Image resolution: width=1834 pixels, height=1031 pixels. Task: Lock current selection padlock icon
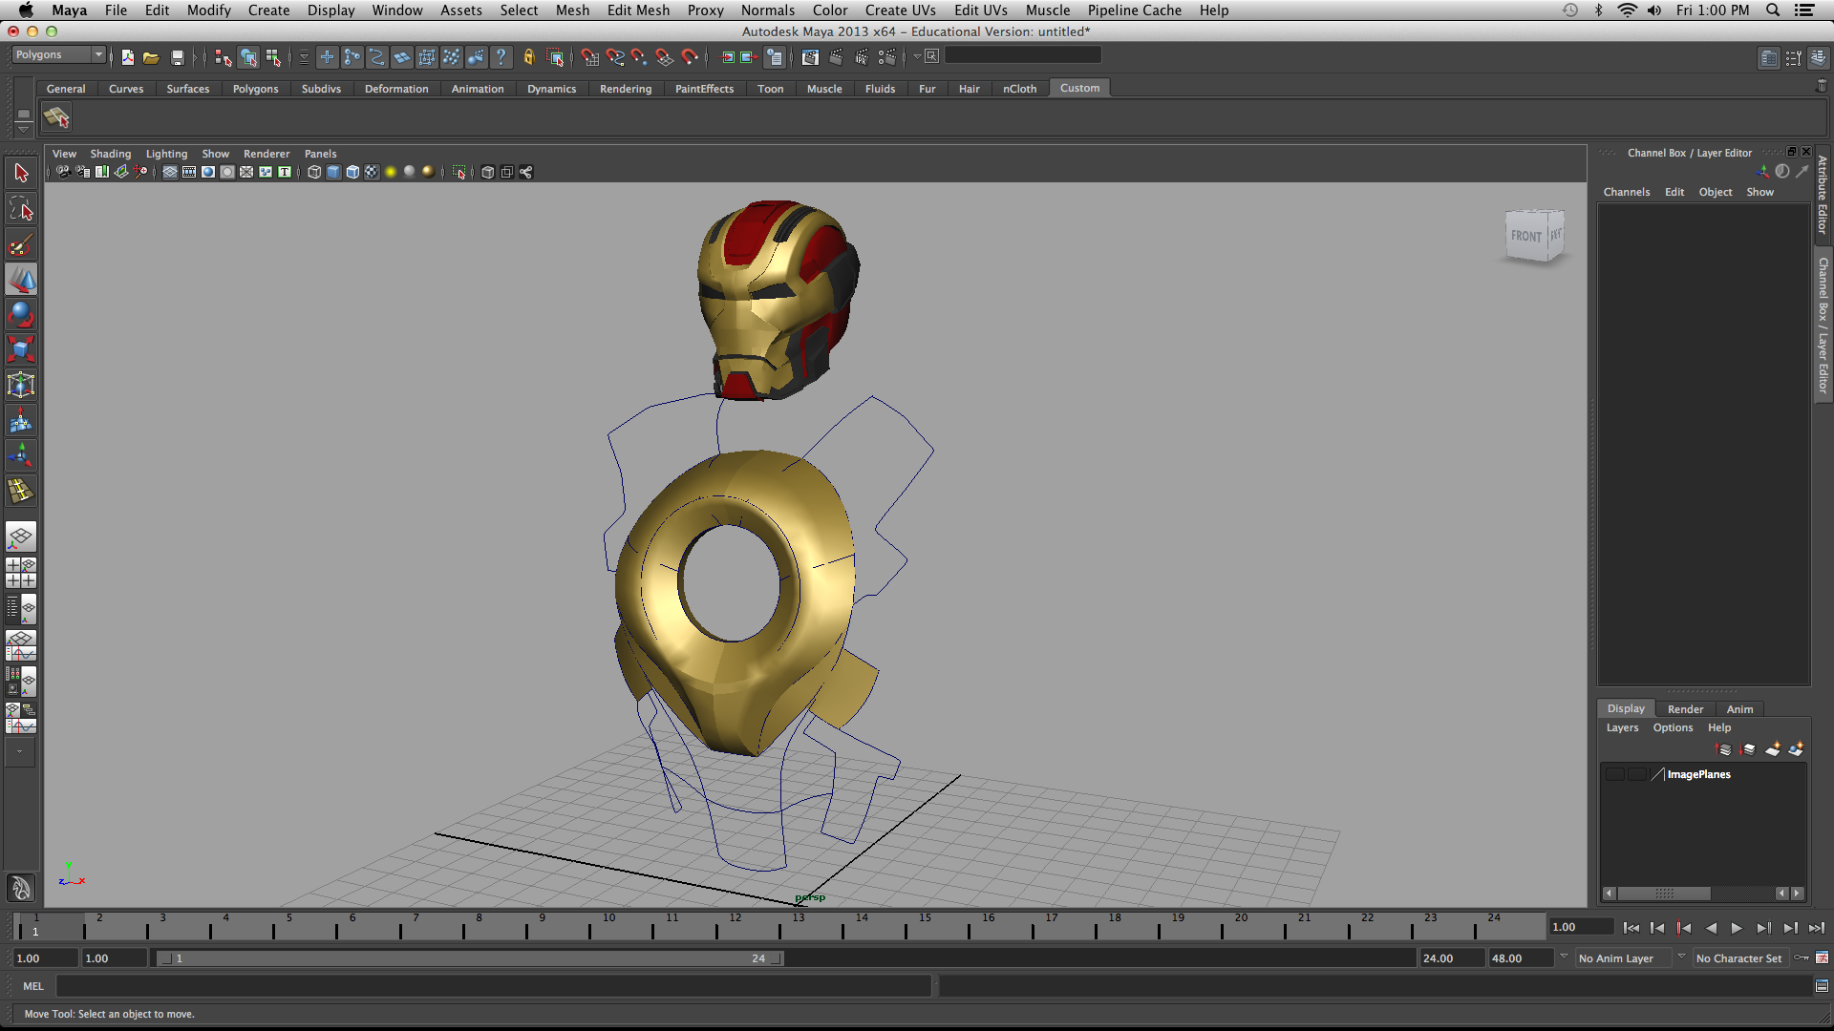point(529,57)
